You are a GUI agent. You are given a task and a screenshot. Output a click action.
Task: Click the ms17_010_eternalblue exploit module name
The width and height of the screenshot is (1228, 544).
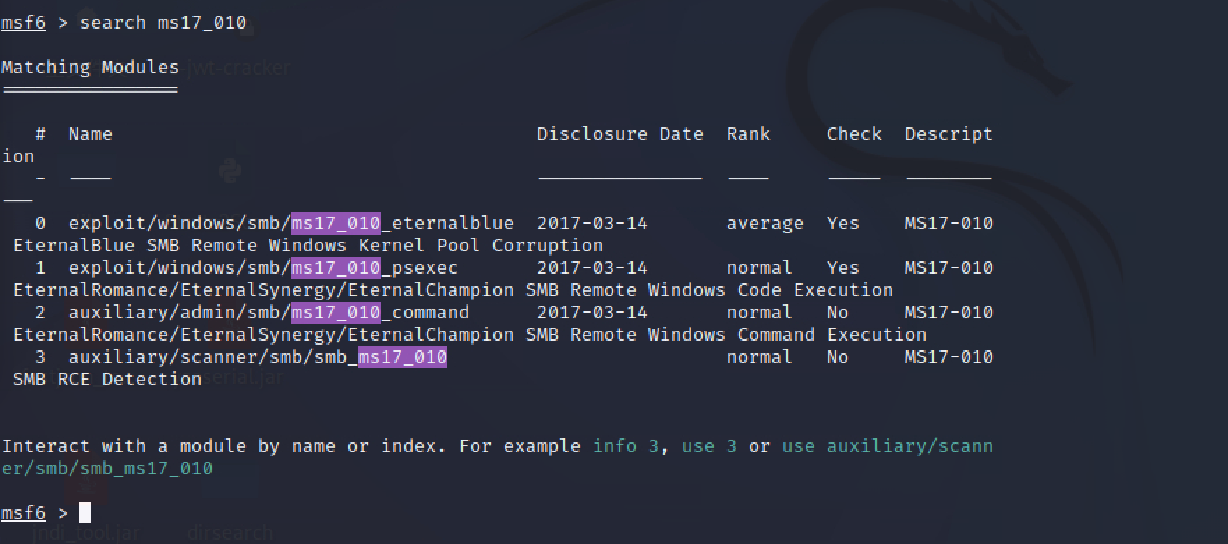pos(291,224)
